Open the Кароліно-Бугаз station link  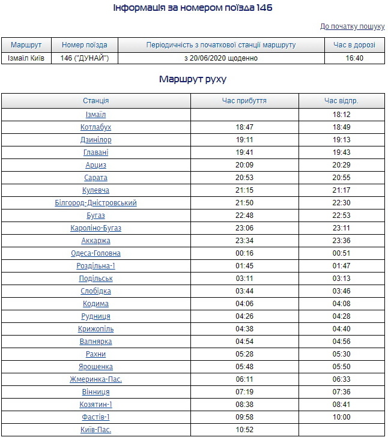tap(96, 228)
